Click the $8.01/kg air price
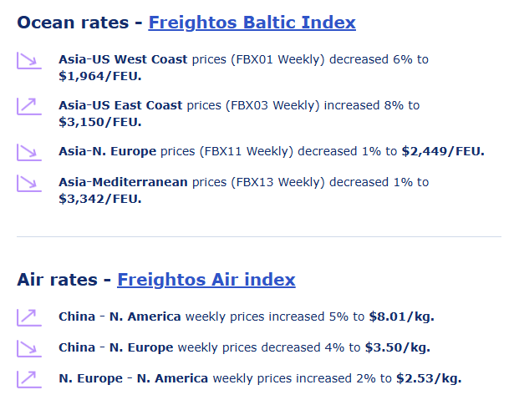 click(x=400, y=316)
